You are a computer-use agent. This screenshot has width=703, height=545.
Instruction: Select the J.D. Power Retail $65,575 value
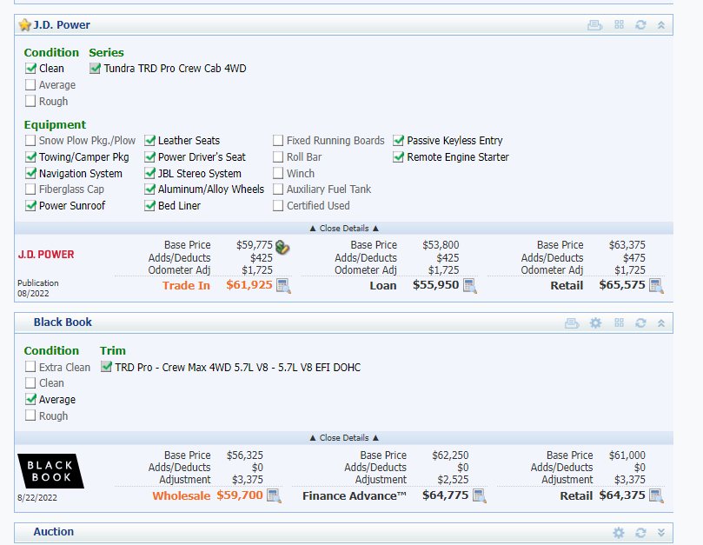coord(622,285)
